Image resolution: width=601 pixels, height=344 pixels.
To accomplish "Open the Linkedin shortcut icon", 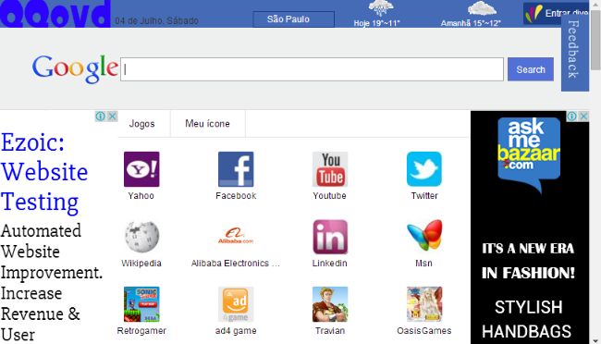I will pyautogui.click(x=330, y=237).
